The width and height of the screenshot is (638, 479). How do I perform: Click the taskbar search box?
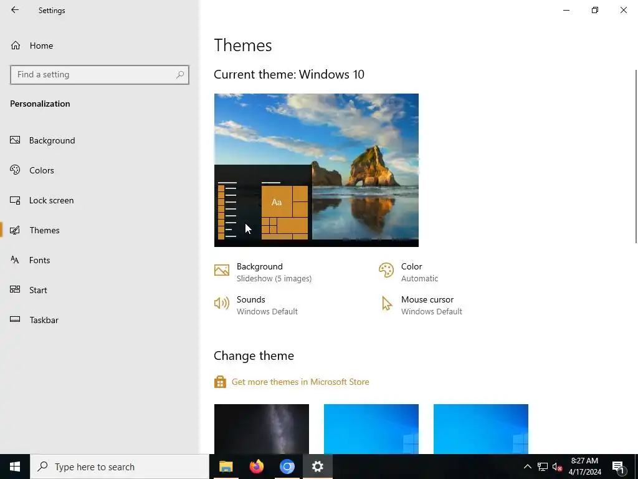tap(120, 467)
